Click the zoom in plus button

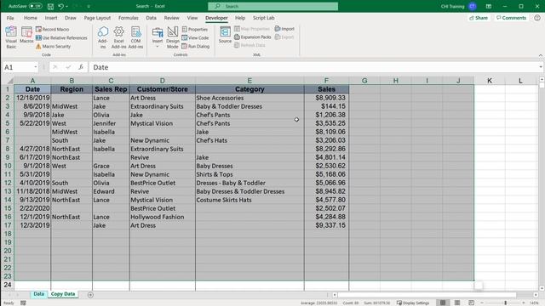pos(523,303)
